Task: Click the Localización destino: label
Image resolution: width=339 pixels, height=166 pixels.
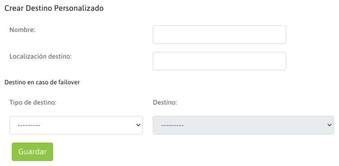Action: click(x=41, y=56)
